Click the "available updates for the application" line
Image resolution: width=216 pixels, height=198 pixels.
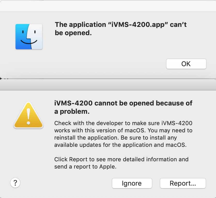pyautogui.click(x=120, y=145)
